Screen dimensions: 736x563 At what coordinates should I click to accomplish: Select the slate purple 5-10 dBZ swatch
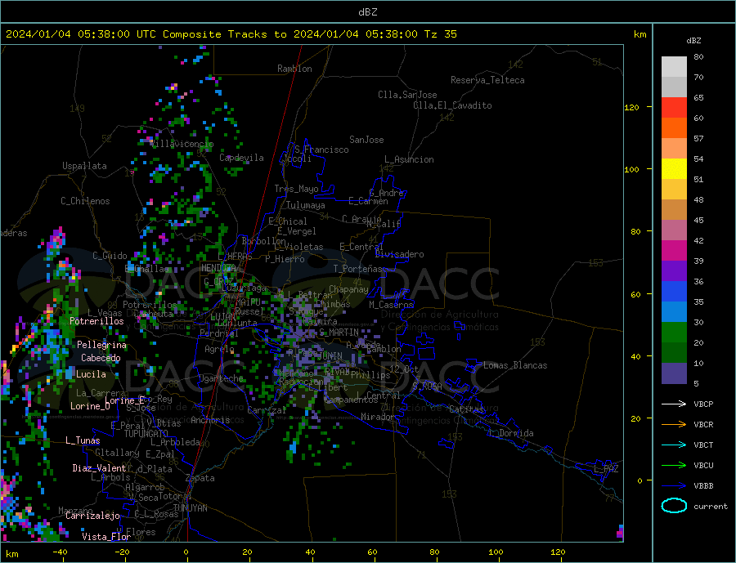pos(674,373)
